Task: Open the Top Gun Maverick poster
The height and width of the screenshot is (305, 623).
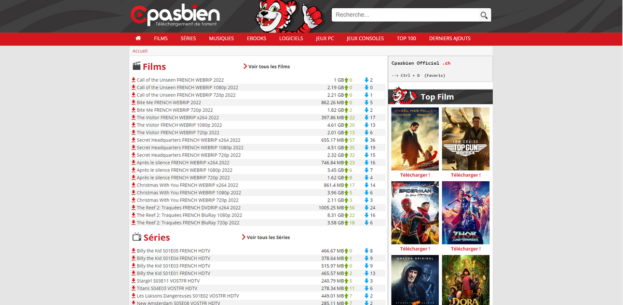Action: pyautogui.click(x=466, y=139)
